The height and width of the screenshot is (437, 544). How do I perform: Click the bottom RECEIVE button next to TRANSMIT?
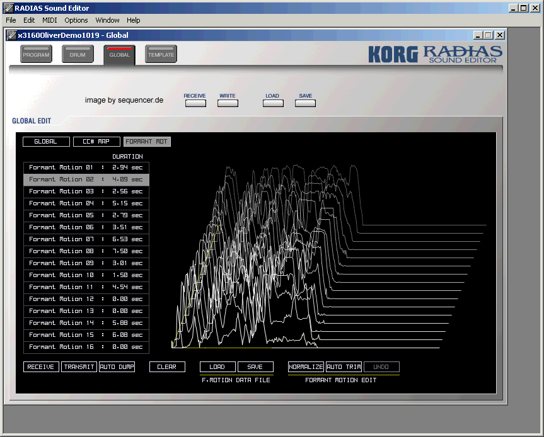(x=41, y=366)
